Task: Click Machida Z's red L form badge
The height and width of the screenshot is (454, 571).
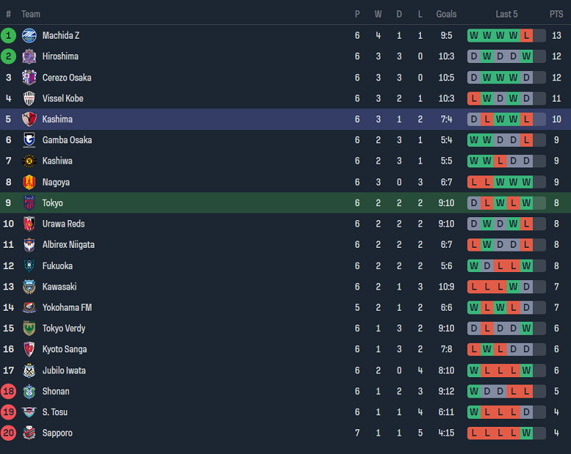Action: click(x=526, y=35)
